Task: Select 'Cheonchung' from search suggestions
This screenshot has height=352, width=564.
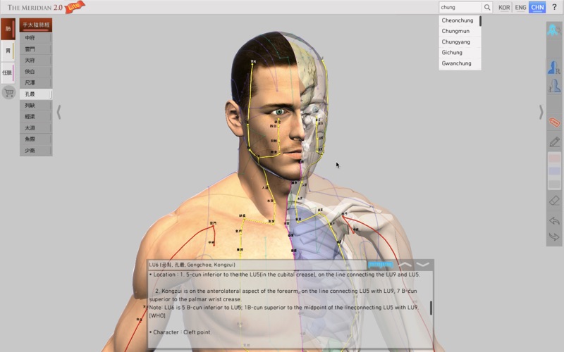Action: point(457,20)
